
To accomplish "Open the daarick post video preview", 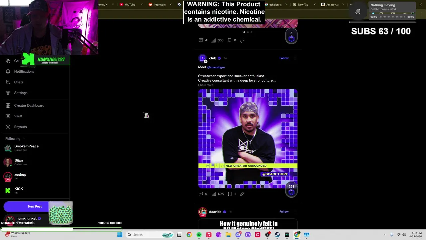I will click(248, 225).
